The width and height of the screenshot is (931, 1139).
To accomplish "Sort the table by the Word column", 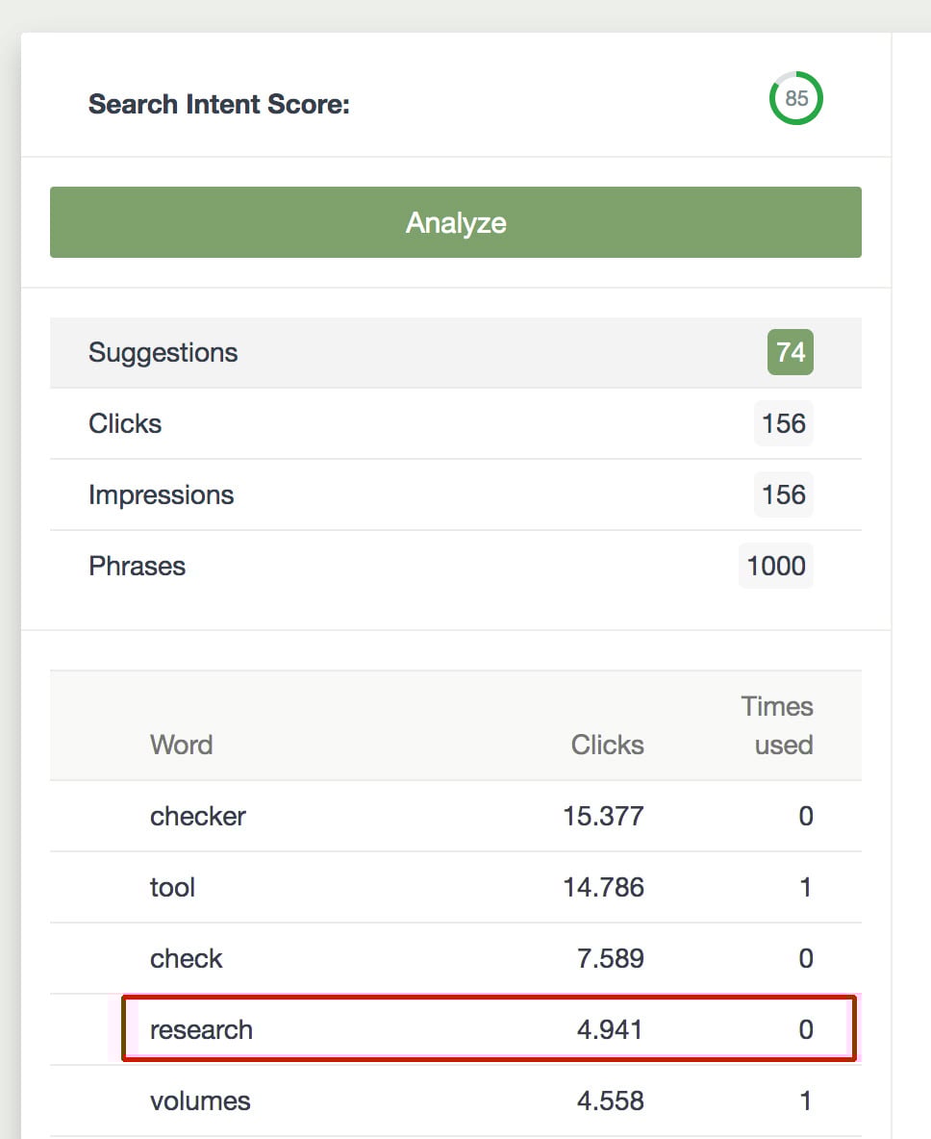I will click(181, 745).
